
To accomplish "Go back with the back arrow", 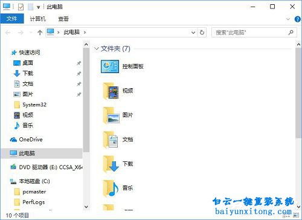I will coord(8,32).
